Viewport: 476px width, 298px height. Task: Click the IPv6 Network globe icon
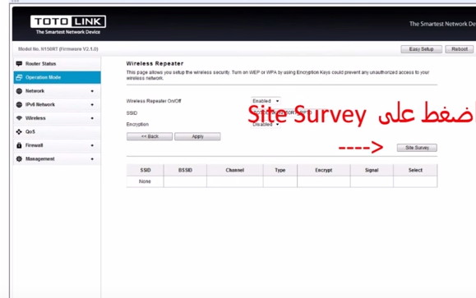tap(19, 104)
